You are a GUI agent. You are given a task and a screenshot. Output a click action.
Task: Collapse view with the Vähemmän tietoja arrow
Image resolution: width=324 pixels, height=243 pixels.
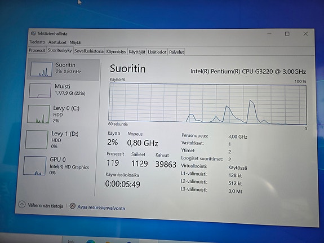click(21, 205)
